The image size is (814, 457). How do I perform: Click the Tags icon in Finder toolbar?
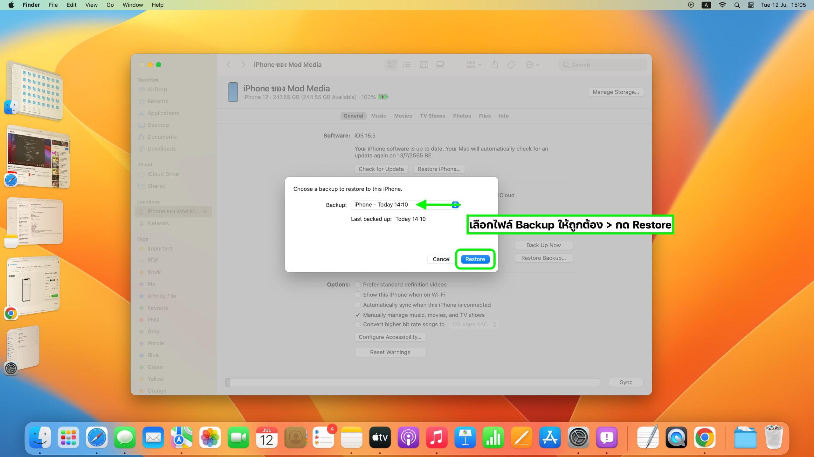click(511, 65)
